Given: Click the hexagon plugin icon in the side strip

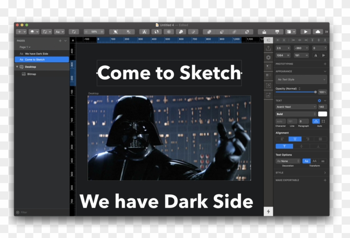Looking at the screenshot, I should (268, 57).
